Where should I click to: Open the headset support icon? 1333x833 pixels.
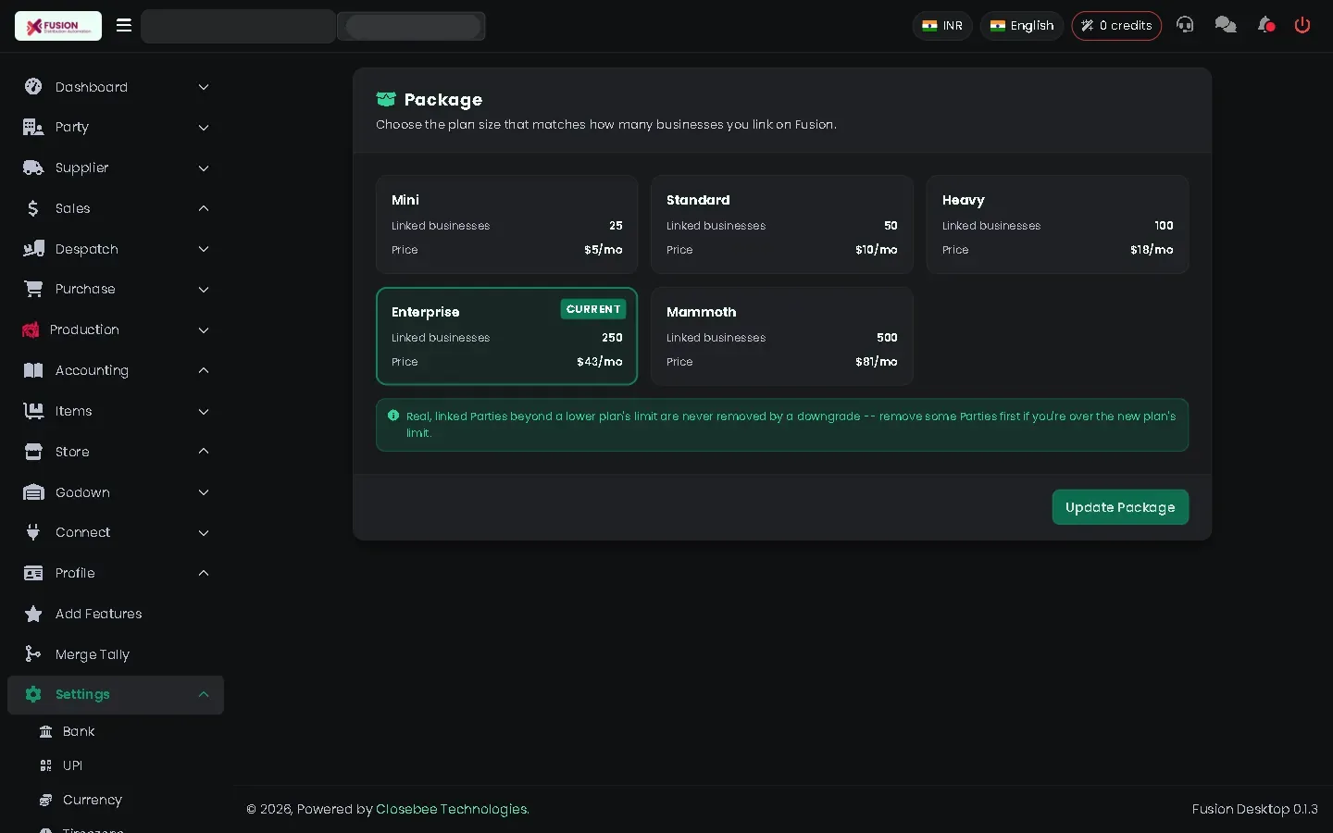tap(1185, 25)
